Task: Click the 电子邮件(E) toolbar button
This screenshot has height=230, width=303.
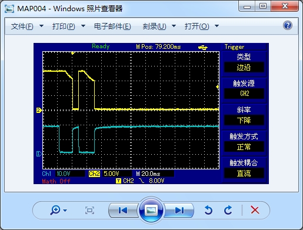Action: pos(112,26)
